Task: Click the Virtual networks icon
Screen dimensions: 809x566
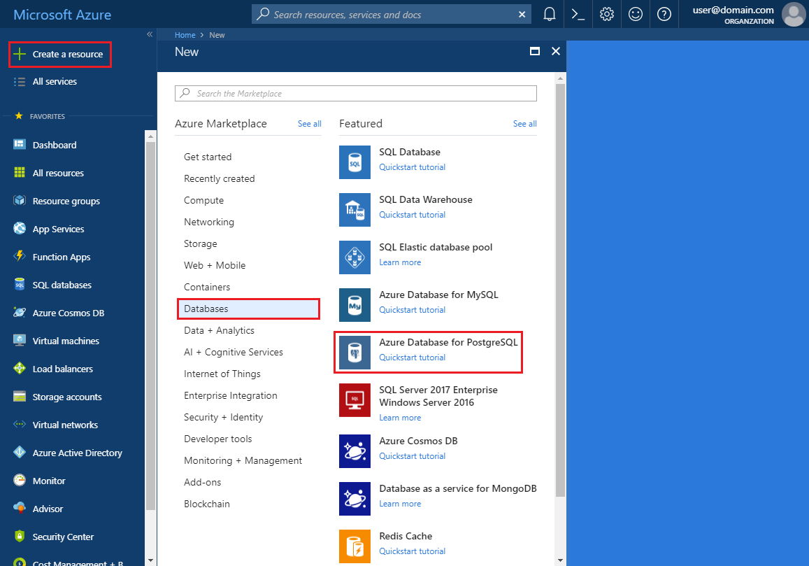Action: click(20, 425)
